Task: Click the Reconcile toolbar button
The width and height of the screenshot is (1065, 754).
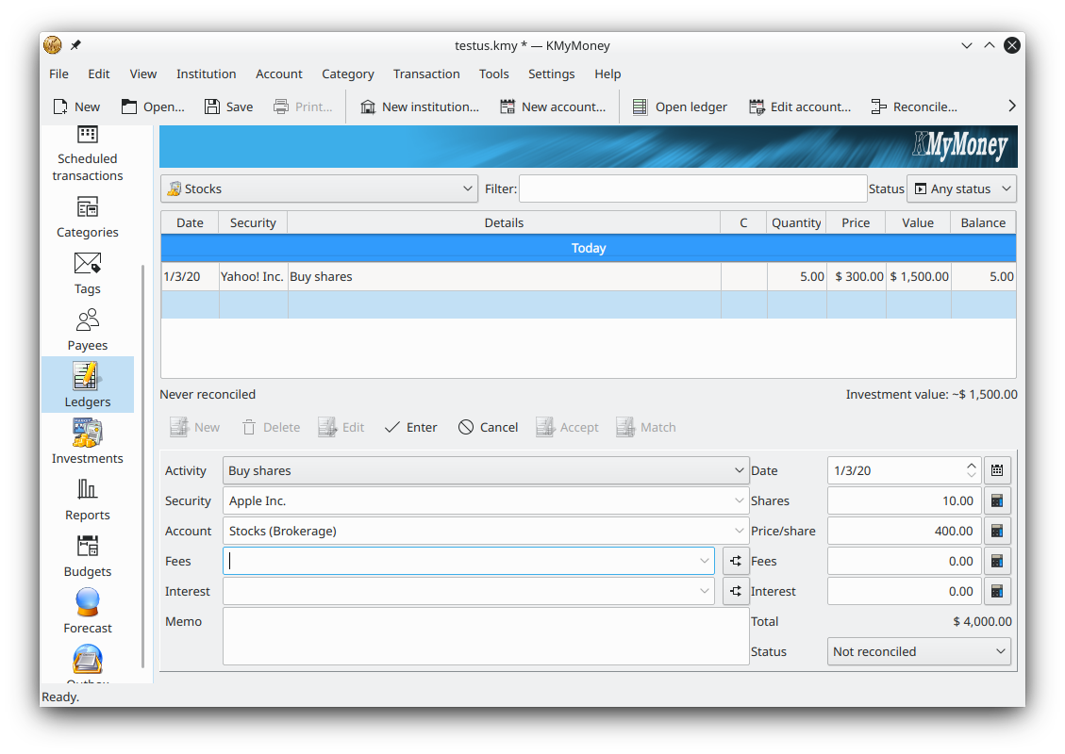Action: pos(913,107)
